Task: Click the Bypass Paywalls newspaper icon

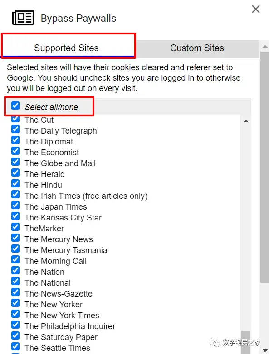Action: click(23, 18)
